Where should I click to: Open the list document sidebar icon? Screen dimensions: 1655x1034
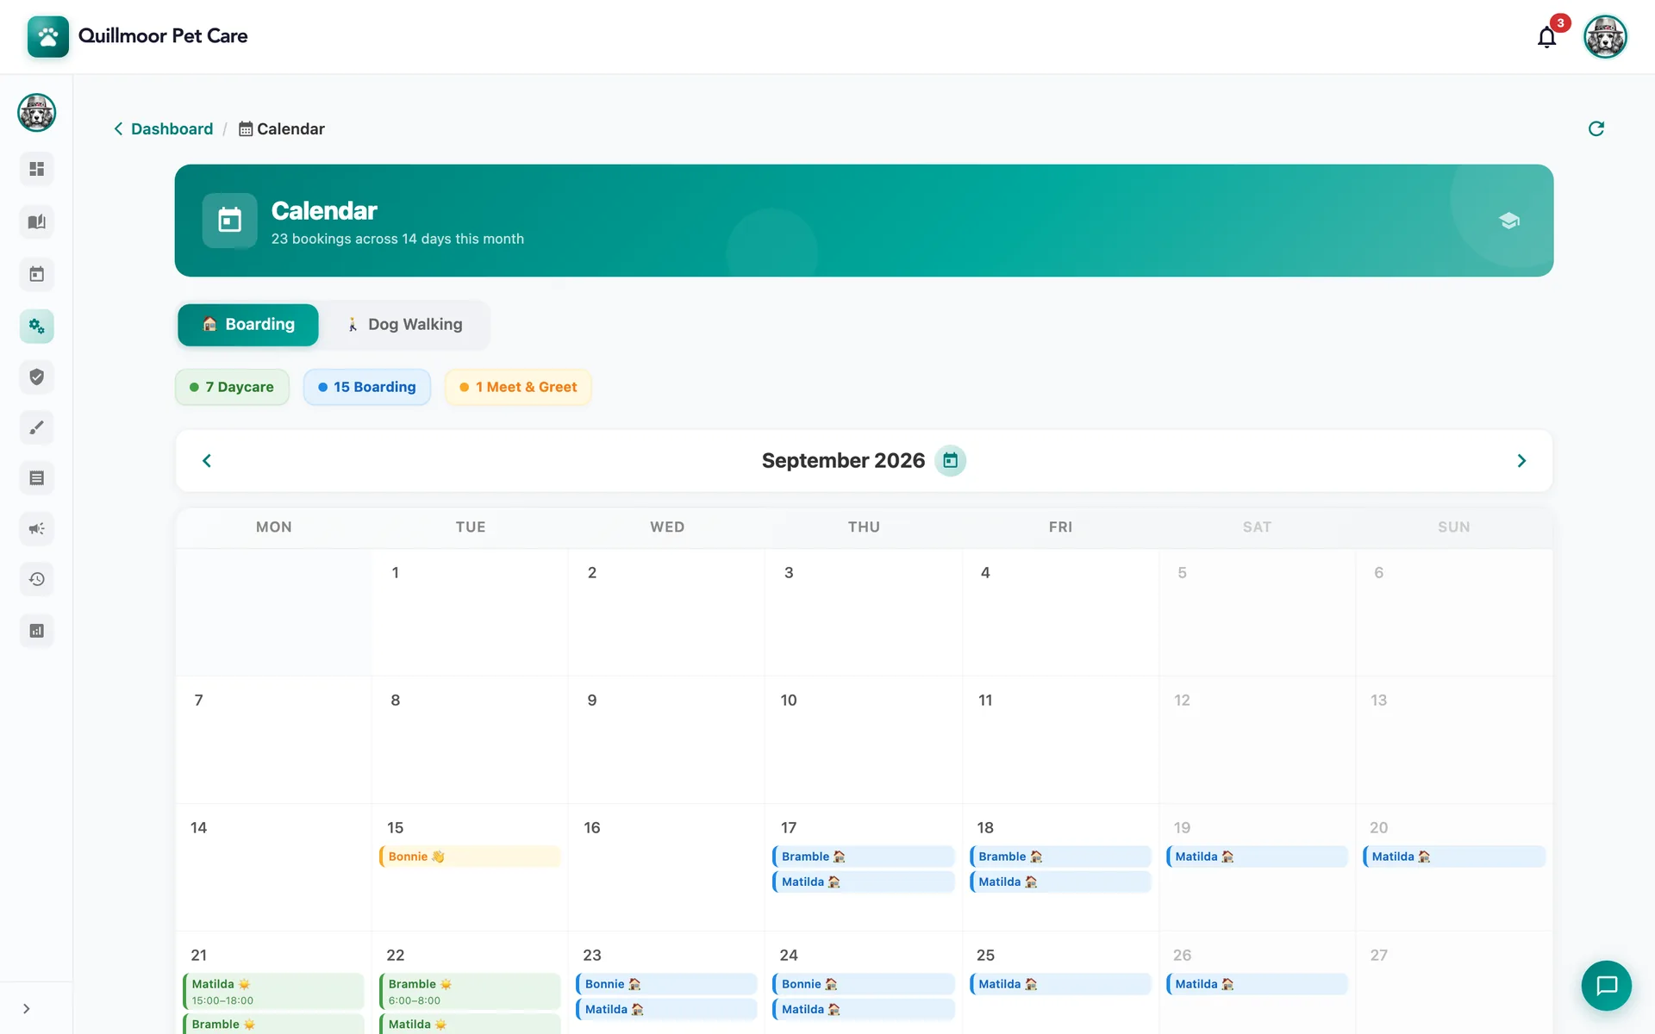(x=37, y=478)
